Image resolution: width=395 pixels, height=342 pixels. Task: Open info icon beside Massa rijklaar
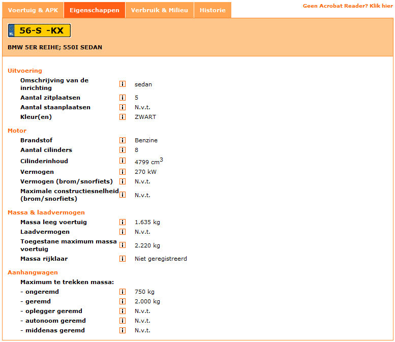[123, 259]
